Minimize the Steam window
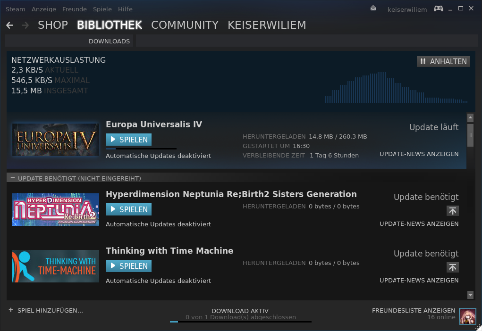The width and height of the screenshot is (482, 331). (x=450, y=9)
